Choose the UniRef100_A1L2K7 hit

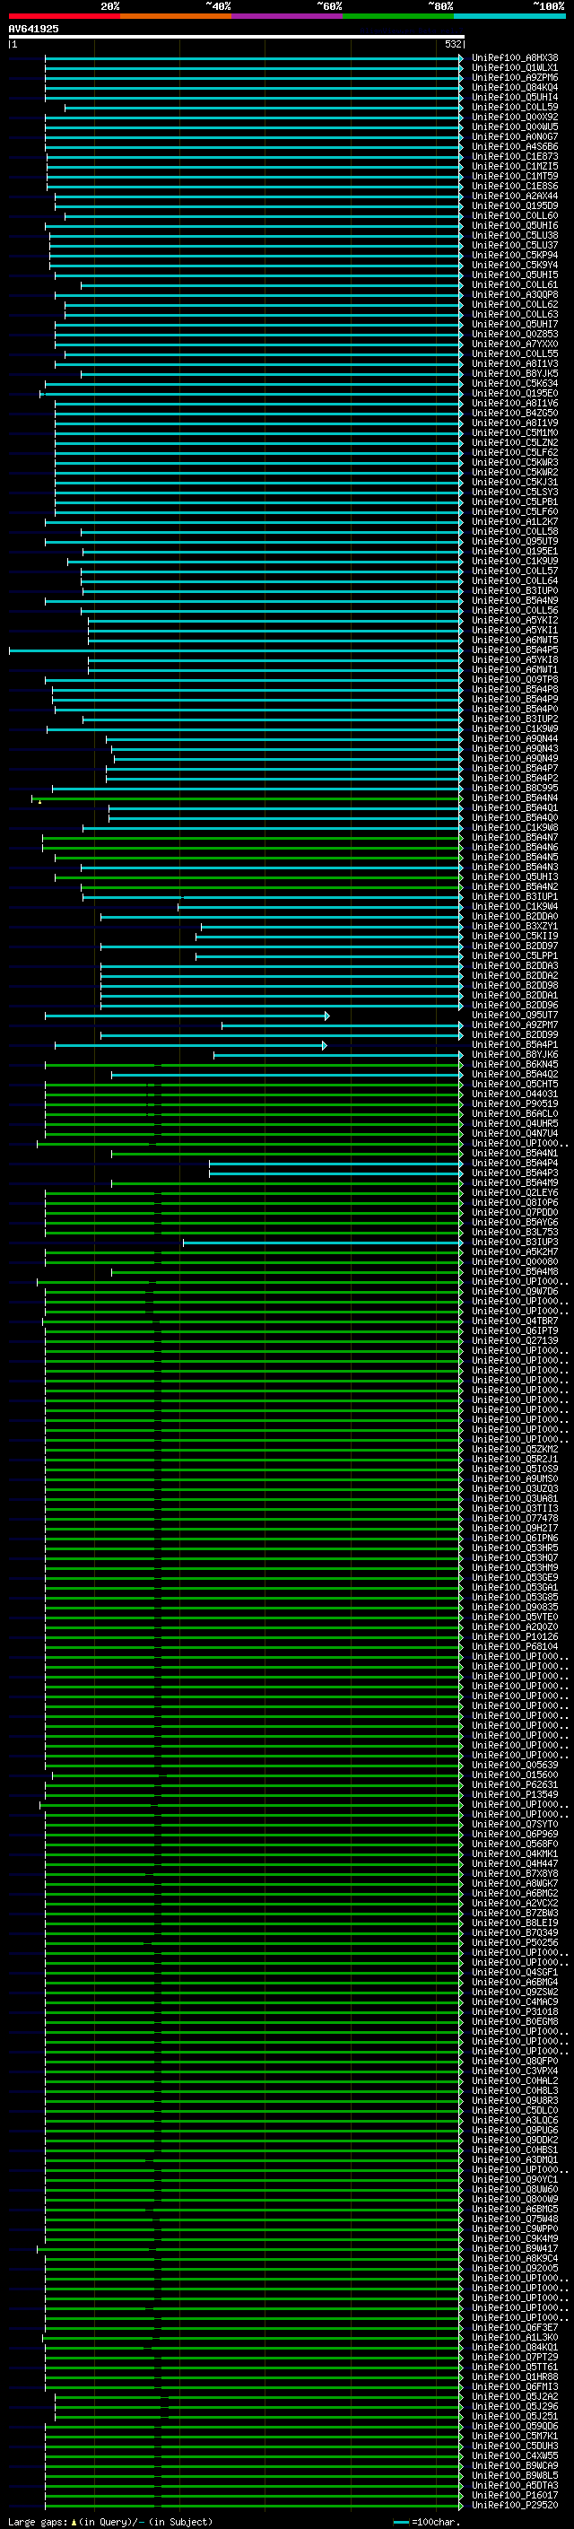(x=515, y=521)
